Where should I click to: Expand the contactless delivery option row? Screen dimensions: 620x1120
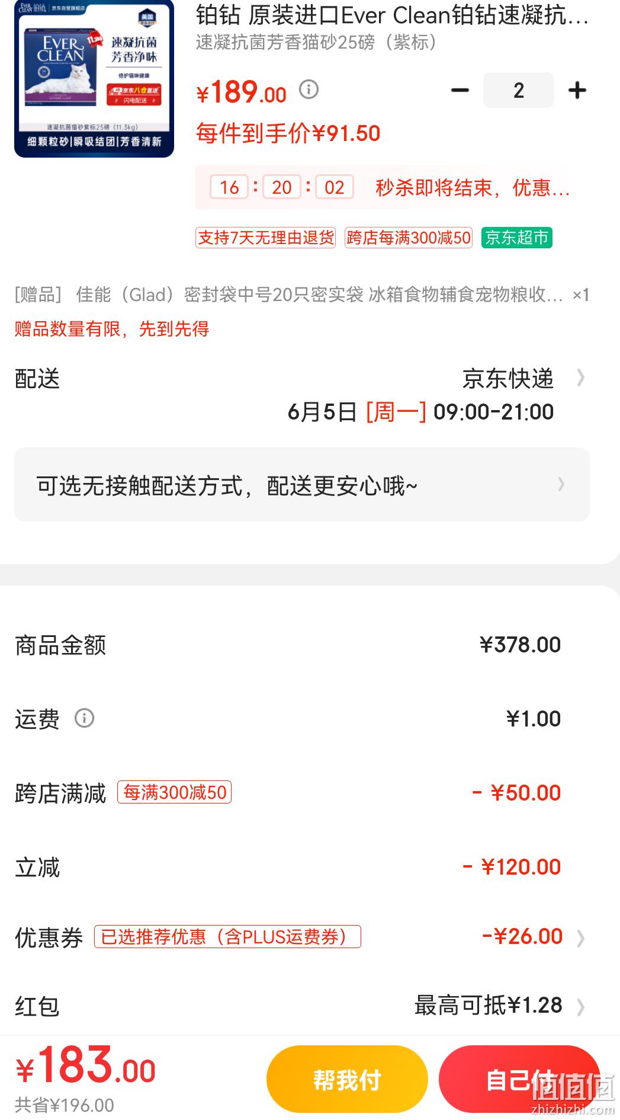pos(302,485)
